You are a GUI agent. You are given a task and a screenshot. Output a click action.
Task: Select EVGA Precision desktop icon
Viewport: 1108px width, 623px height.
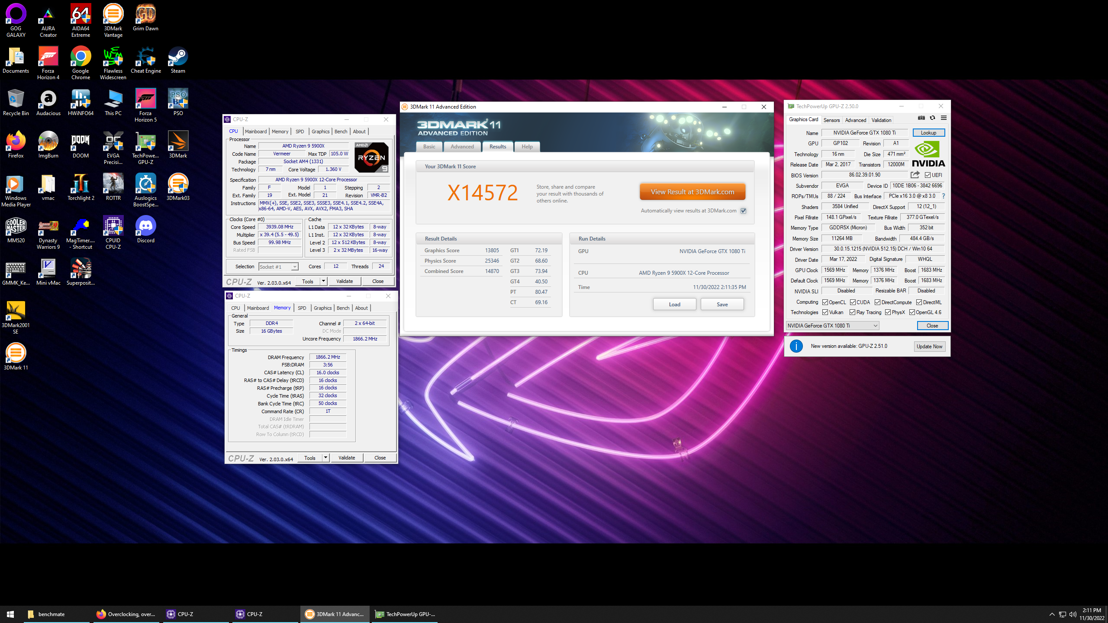[x=113, y=148]
